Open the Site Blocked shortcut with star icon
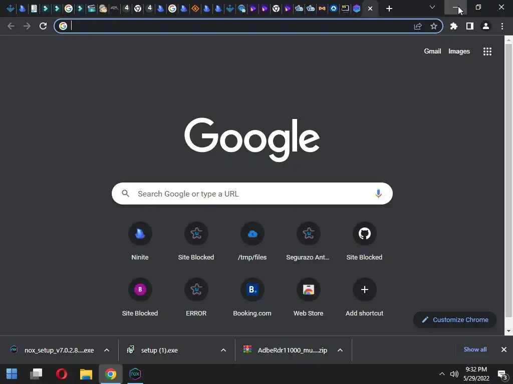The width and height of the screenshot is (513, 384). click(196, 241)
